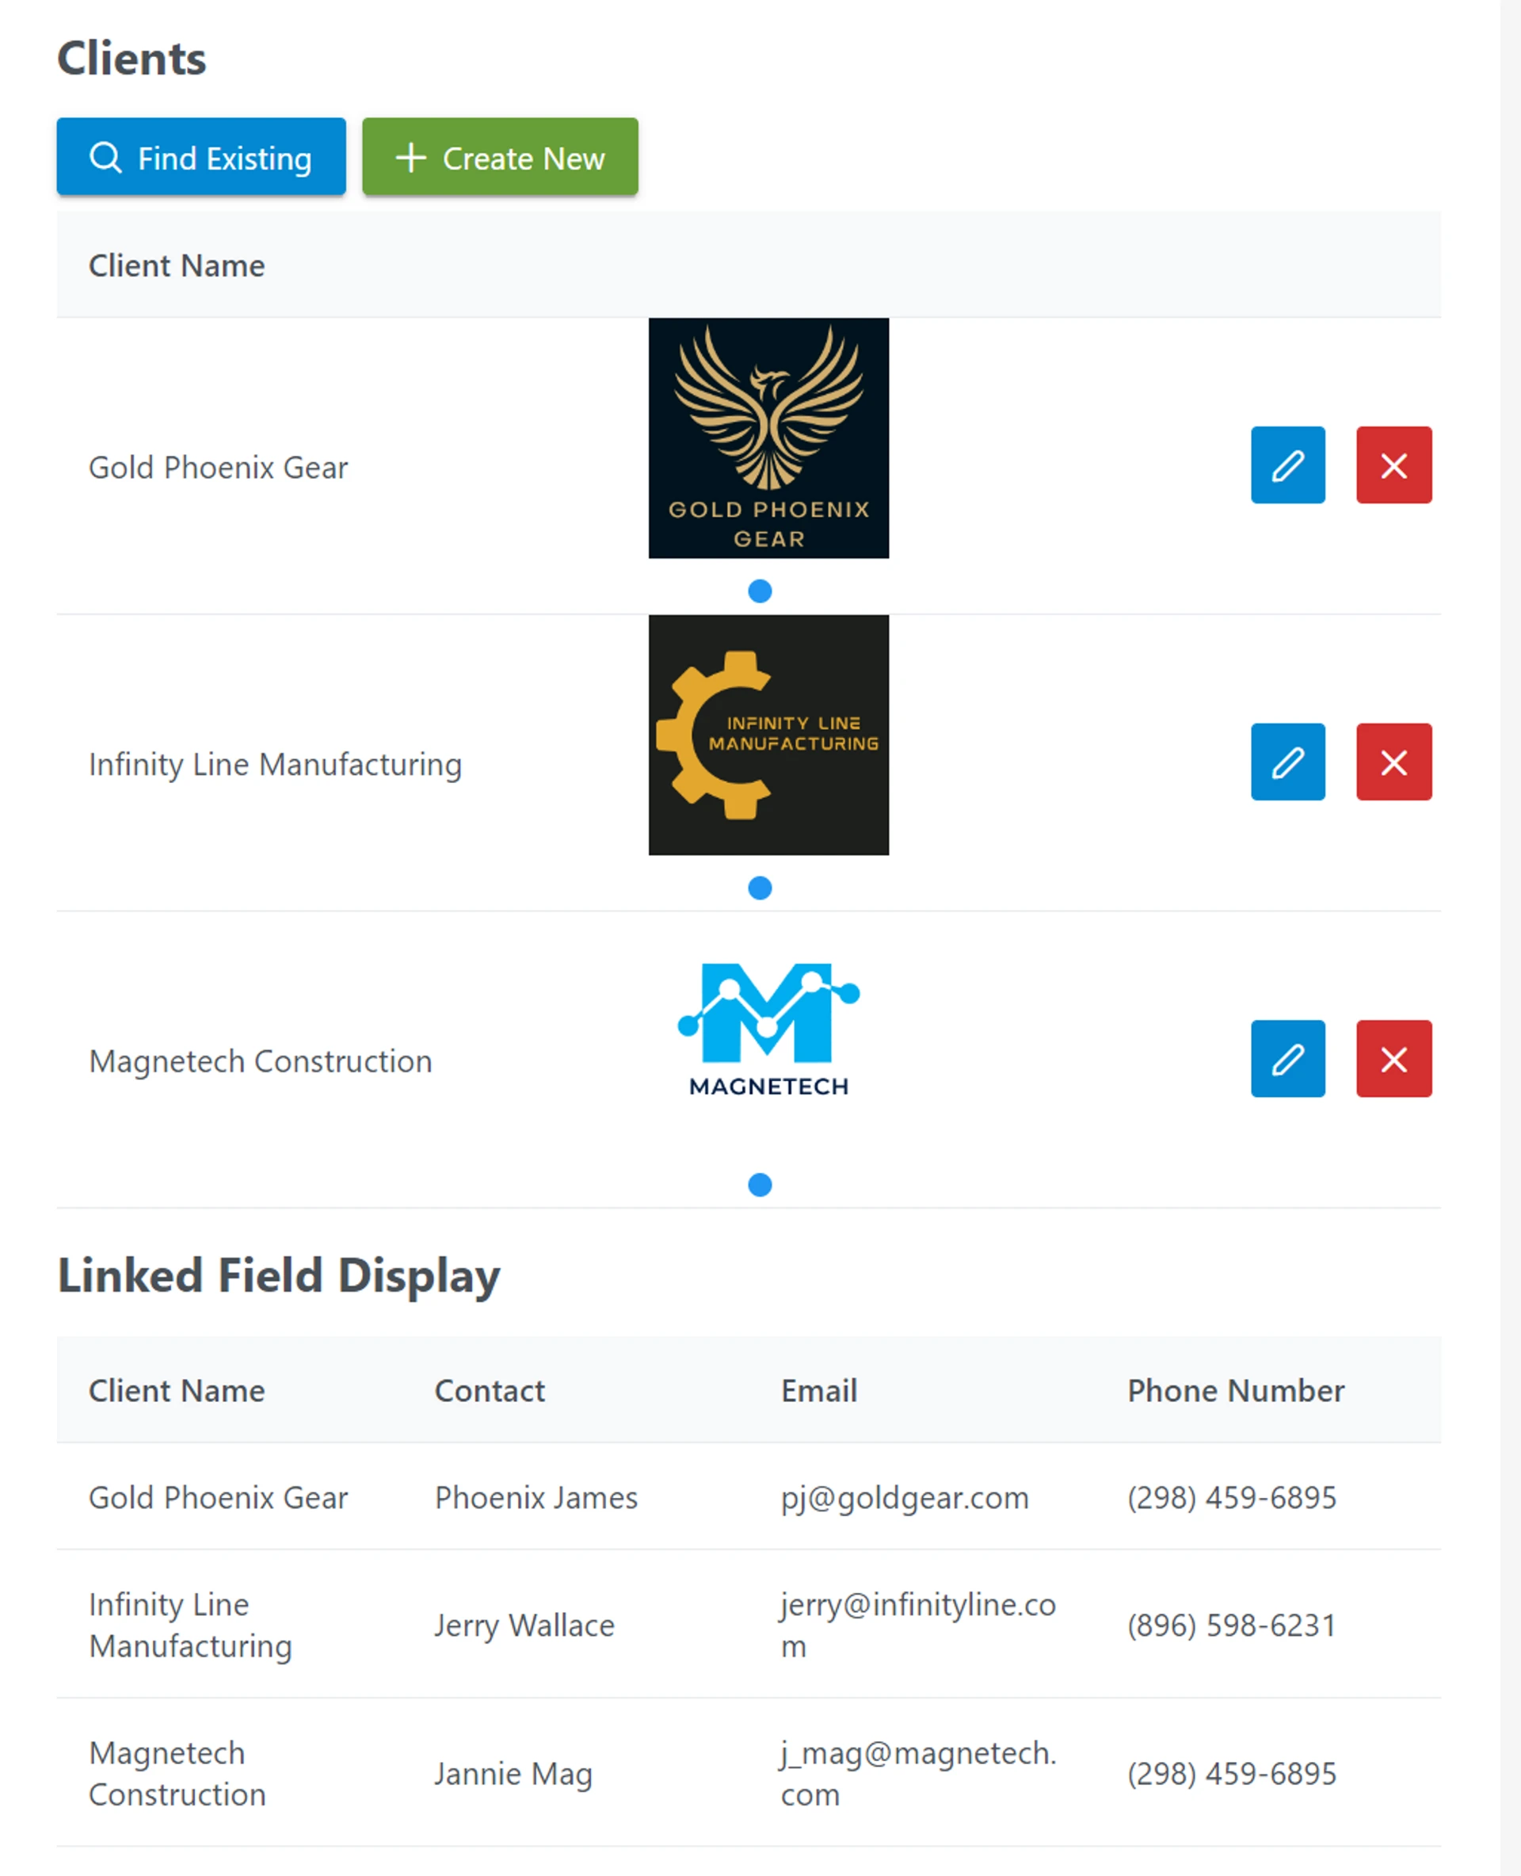
Task: Remove Gold Phoenix Gear with red X
Action: tap(1393, 464)
